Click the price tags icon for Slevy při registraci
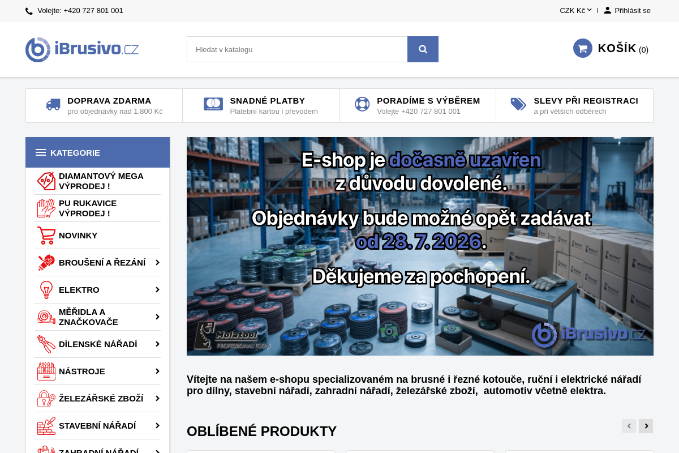The height and width of the screenshot is (453, 679). (x=518, y=104)
